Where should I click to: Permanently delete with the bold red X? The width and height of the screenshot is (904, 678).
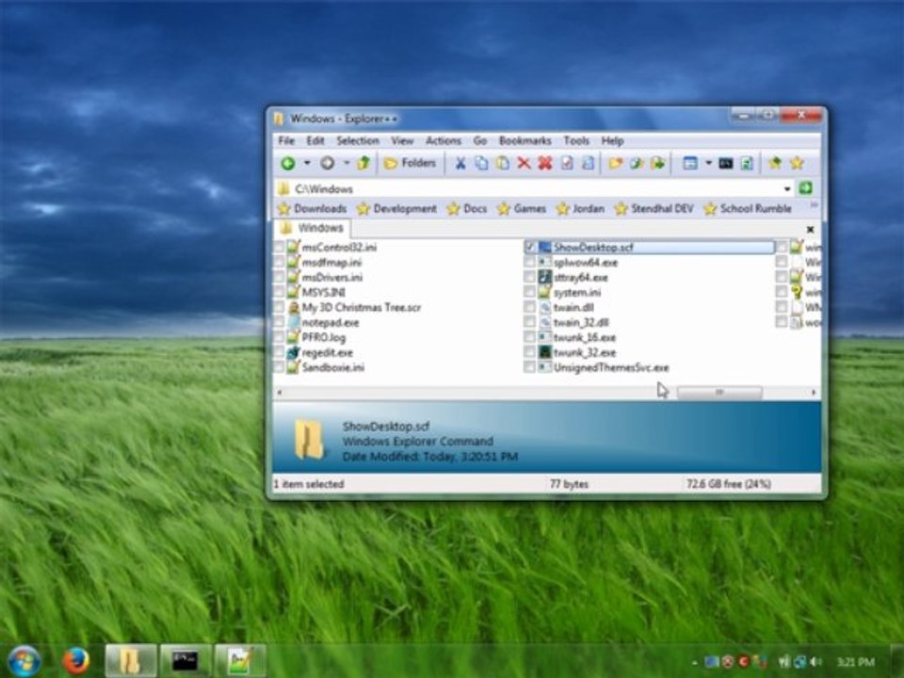pos(545,163)
